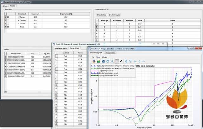
Task: Enable the # Vendors constraint checkbox
Action: (x=8, y=20)
